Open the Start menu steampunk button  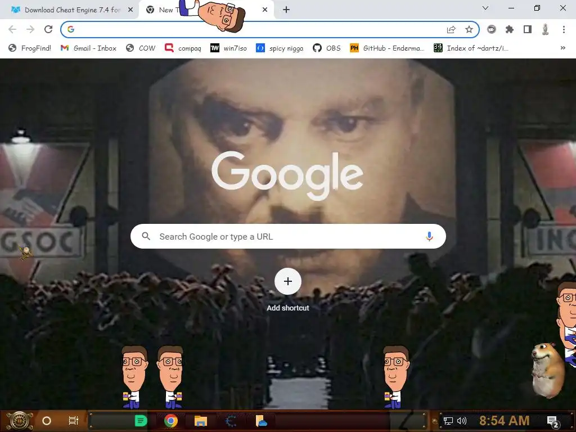pyautogui.click(x=20, y=421)
